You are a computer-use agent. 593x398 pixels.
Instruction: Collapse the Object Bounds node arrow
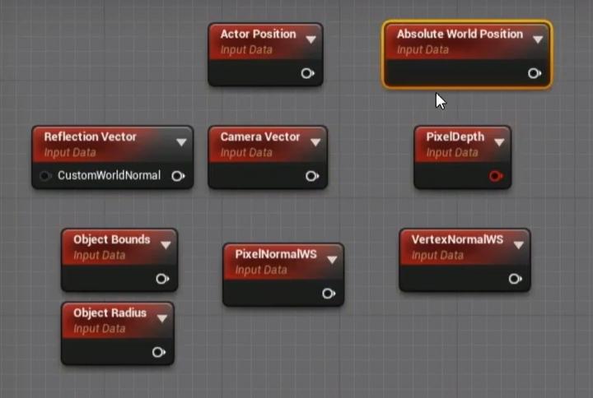(166, 245)
